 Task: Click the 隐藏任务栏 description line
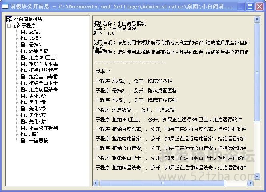(133, 81)
